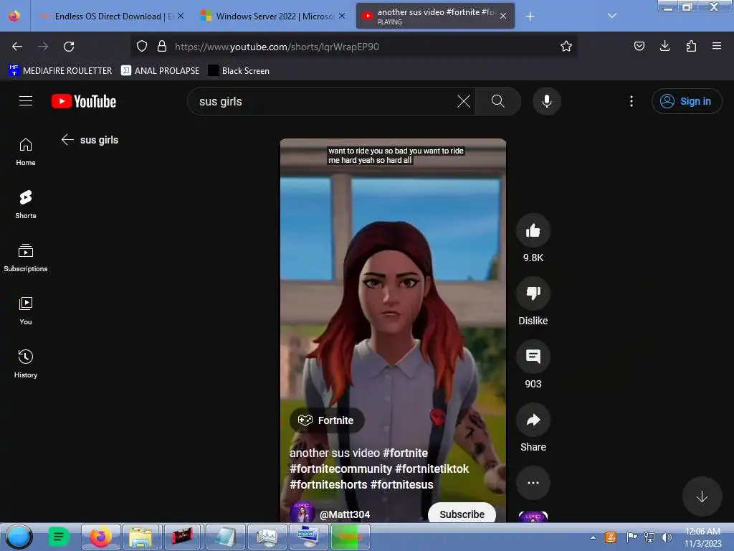
Task: Switch to Windows Server 2022 tab
Action: pos(273,17)
